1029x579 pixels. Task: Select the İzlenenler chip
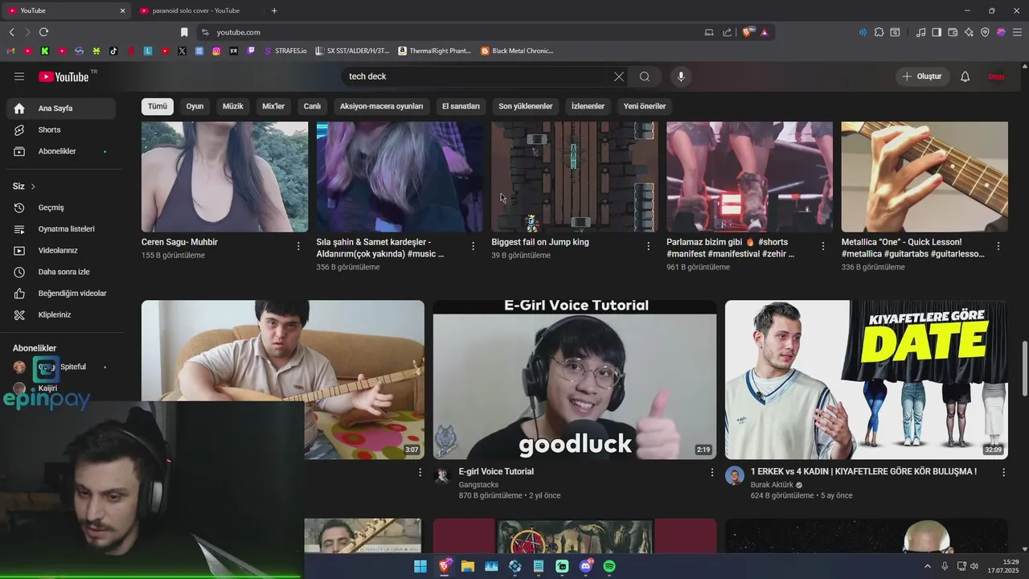pos(588,106)
